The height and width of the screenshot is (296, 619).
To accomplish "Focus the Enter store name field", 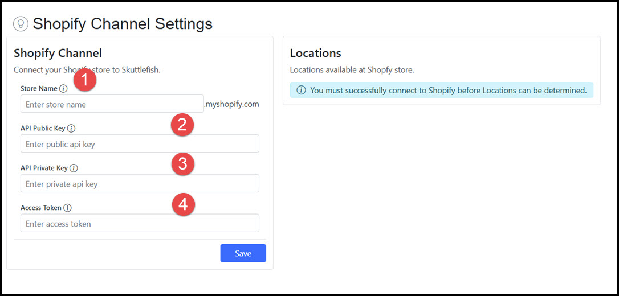I will [x=112, y=105].
